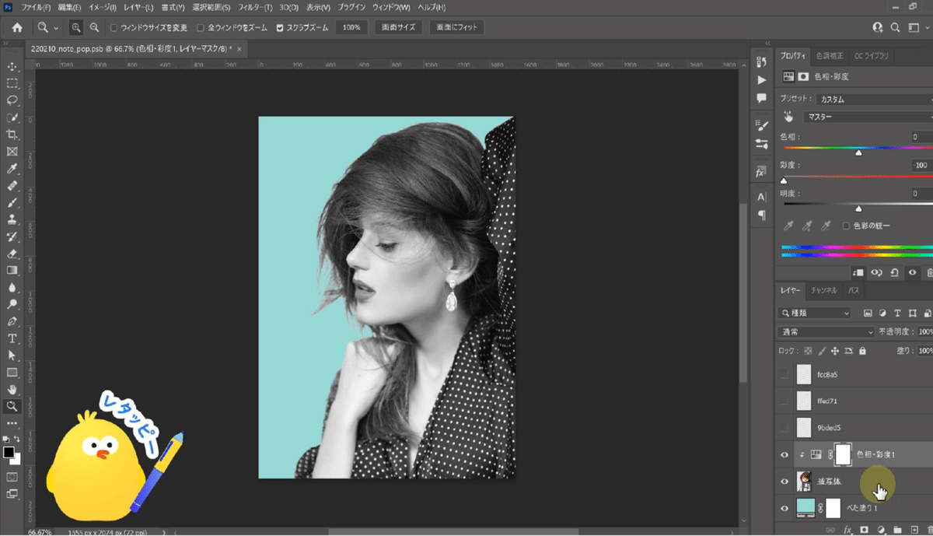
Task: Click the foreground color swatch
Action: click(9, 453)
